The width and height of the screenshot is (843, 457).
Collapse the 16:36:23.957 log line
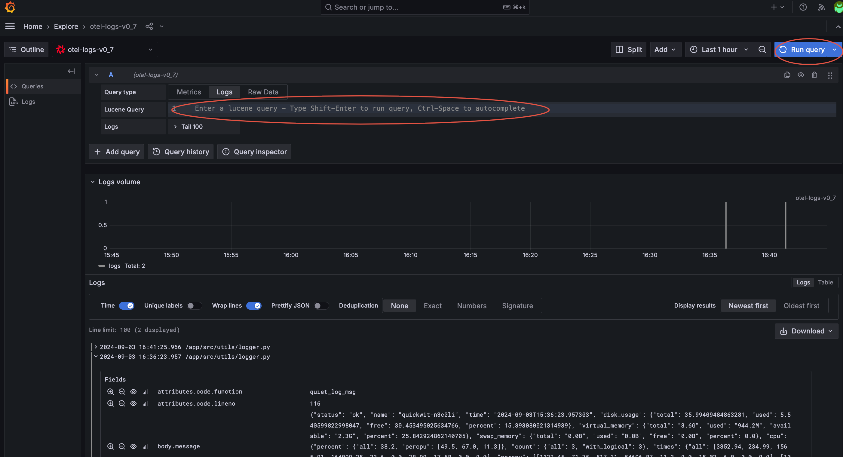[96, 357]
